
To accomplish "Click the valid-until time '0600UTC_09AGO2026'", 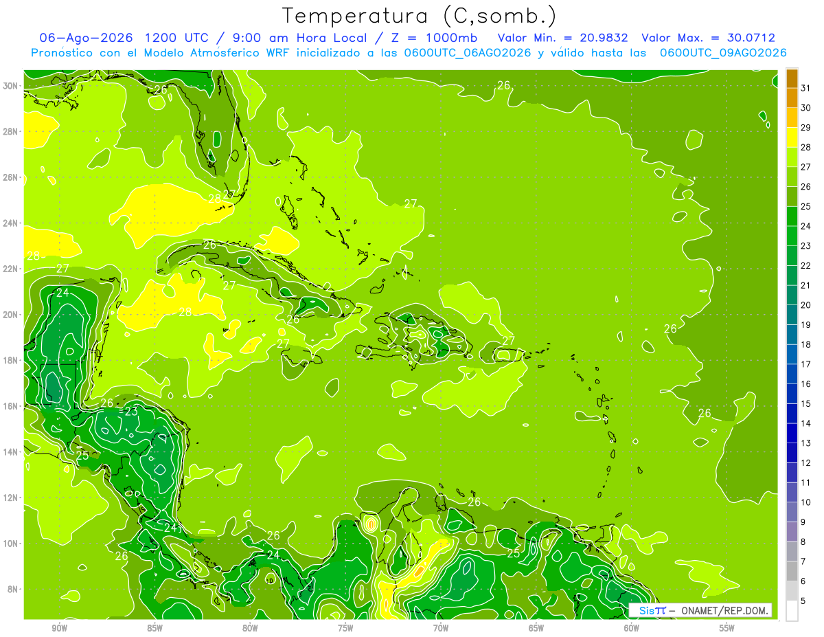I will tap(723, 53).
